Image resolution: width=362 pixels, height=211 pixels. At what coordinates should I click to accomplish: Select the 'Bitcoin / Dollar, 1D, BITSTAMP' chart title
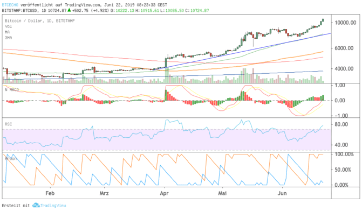[x=40, y=21]
